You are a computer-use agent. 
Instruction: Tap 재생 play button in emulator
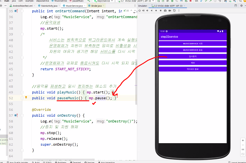(x=193, y=63)
